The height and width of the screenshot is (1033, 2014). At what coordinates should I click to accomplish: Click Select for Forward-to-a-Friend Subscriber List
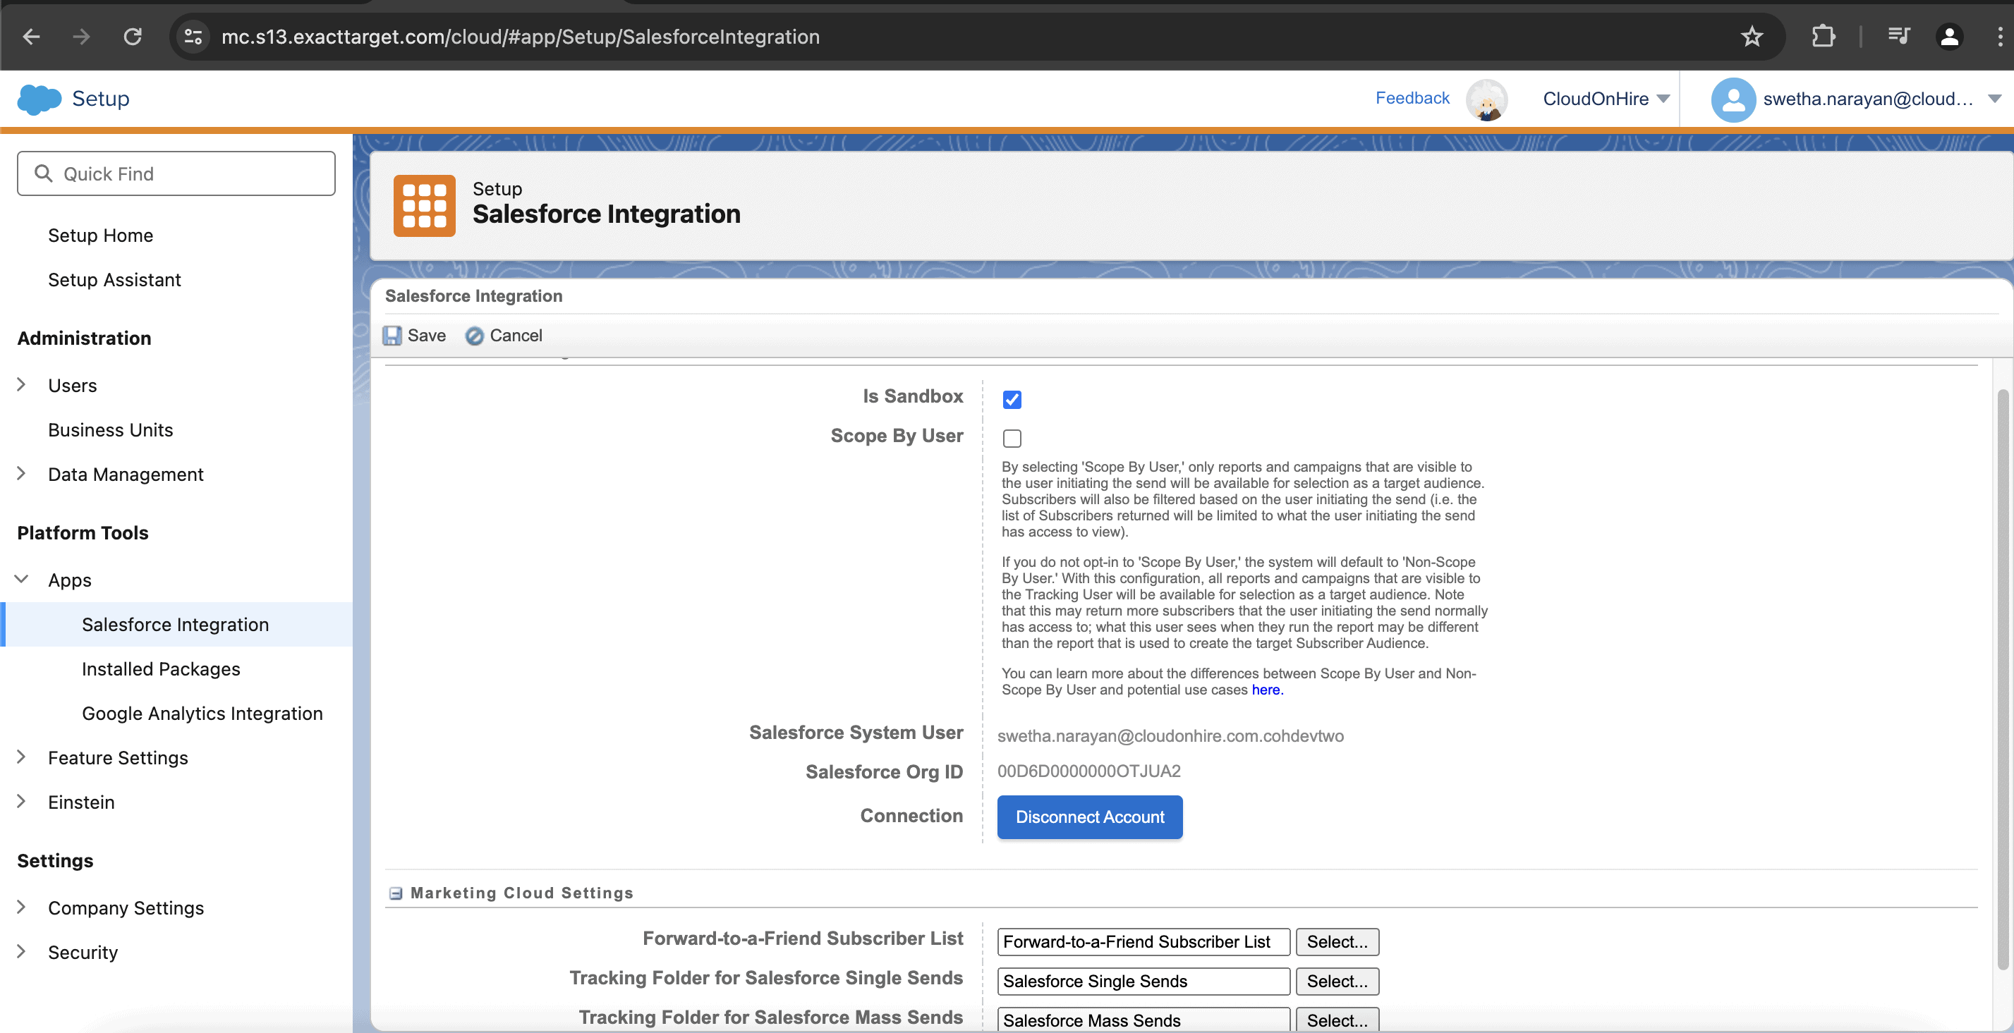1337,942
